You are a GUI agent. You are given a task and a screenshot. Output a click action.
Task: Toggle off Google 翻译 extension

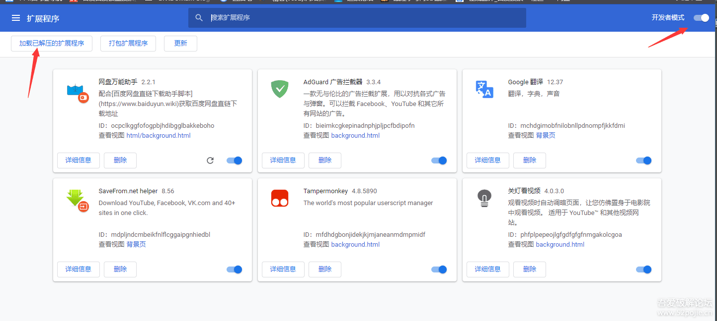pyautogui.click(x=643, y=160)
